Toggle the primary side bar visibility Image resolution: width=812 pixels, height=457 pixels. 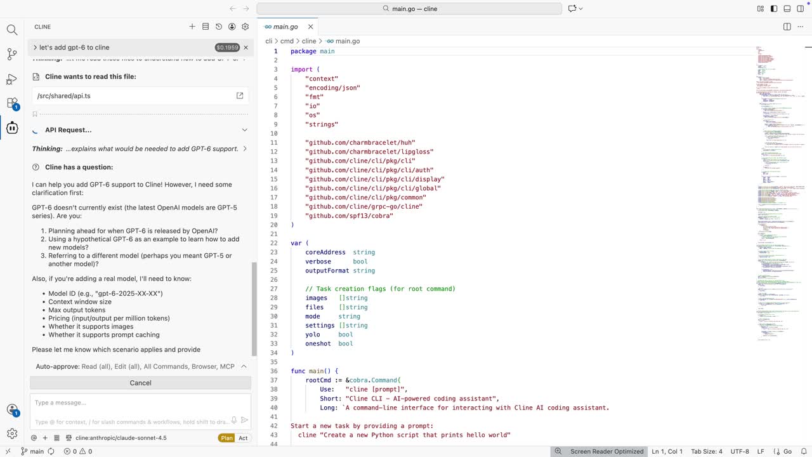point(773,9)
